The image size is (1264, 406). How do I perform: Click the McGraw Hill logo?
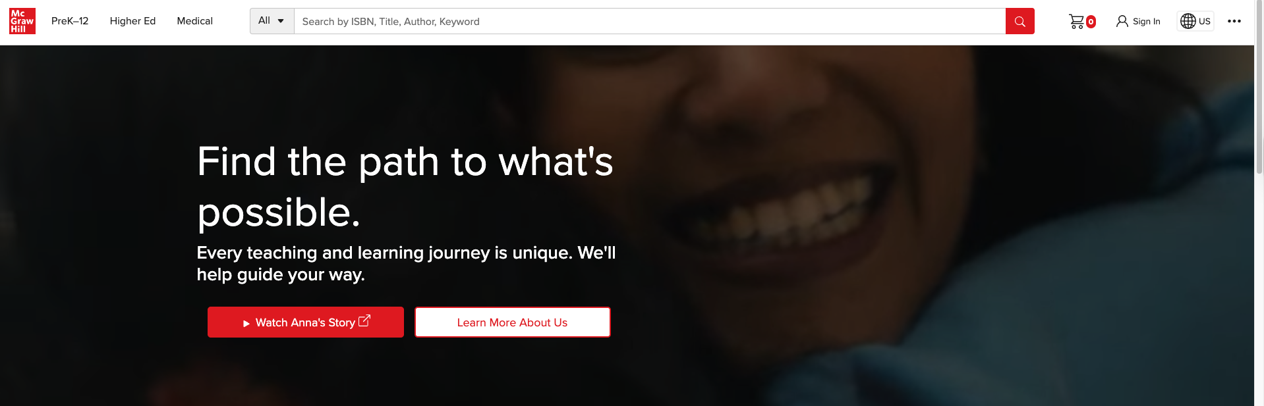point(22,21)
